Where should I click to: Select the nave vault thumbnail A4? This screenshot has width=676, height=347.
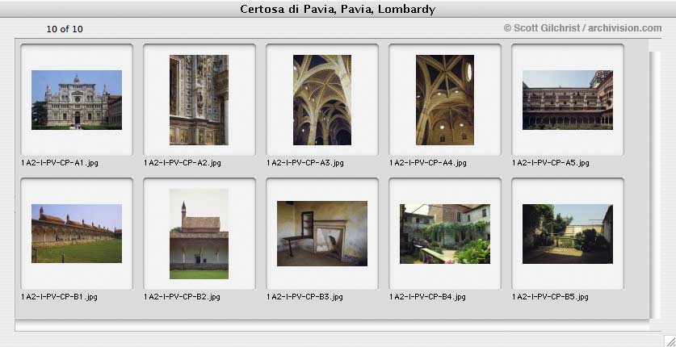445,100
